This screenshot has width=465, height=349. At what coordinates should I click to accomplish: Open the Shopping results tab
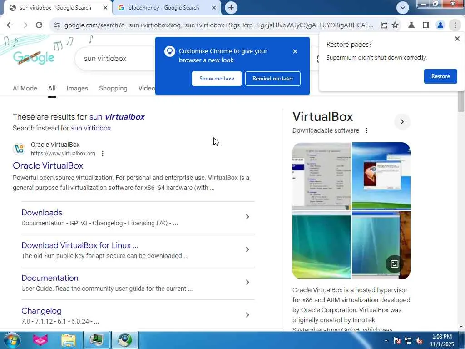[x=113, y=88]
